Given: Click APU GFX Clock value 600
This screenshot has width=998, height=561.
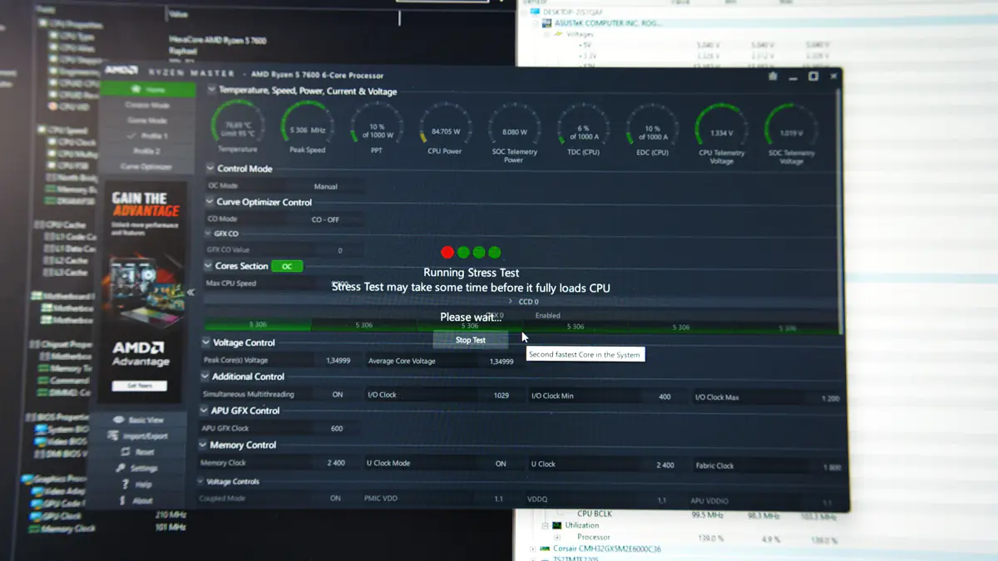Looking at the screenshot, I should (337, 429).
